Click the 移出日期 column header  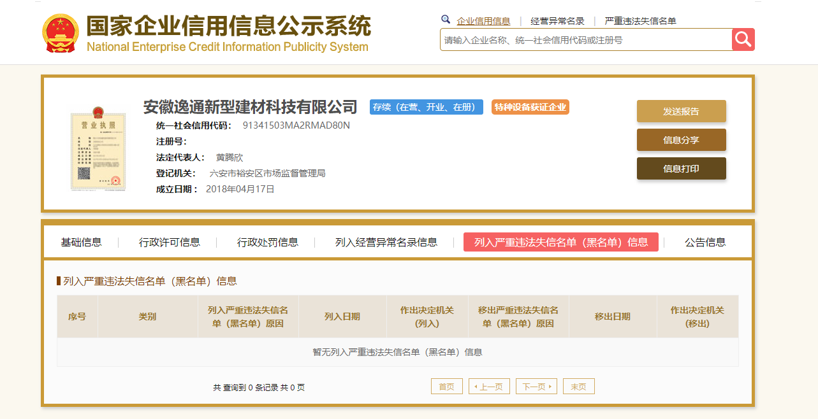pyautogui.click(x=613, y=316)
